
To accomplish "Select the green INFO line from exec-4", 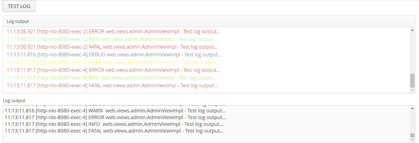I will [x=111, y=78].
